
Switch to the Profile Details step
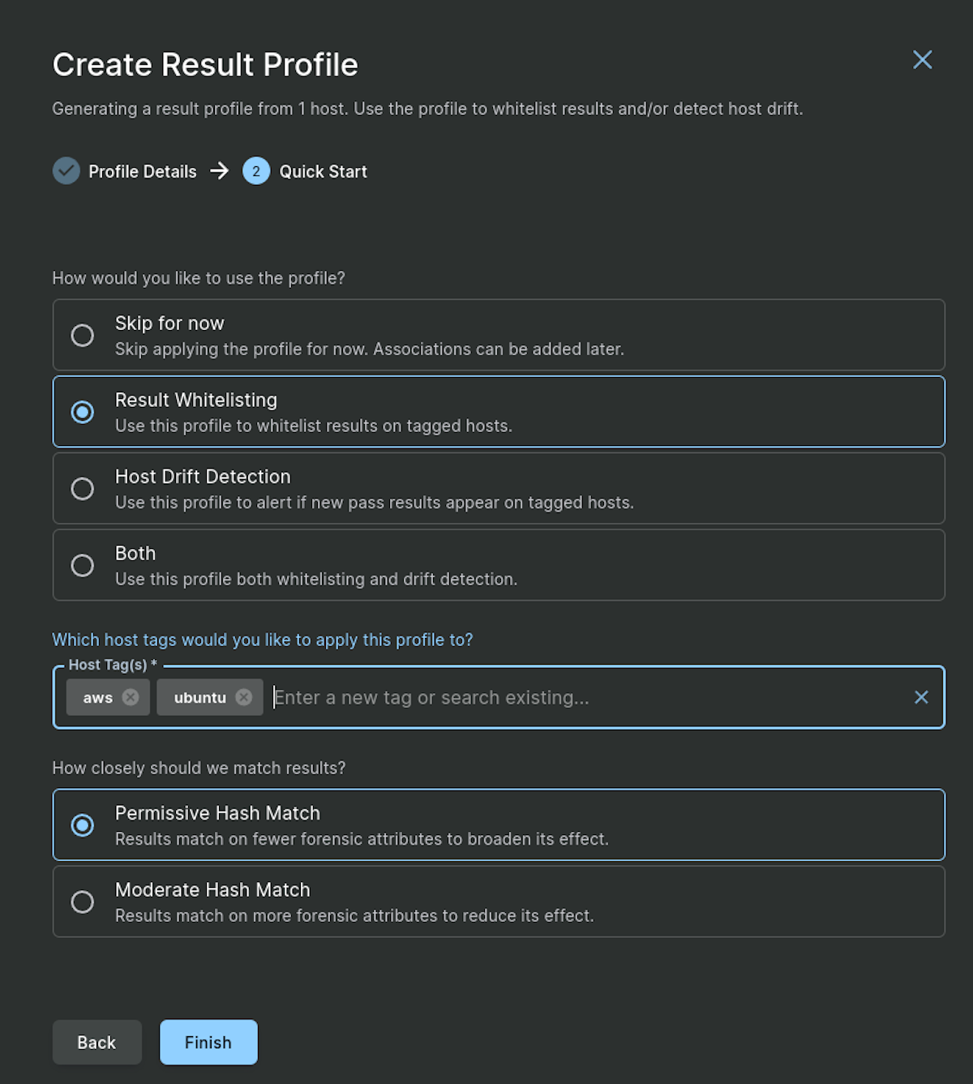tap(143, 171)
